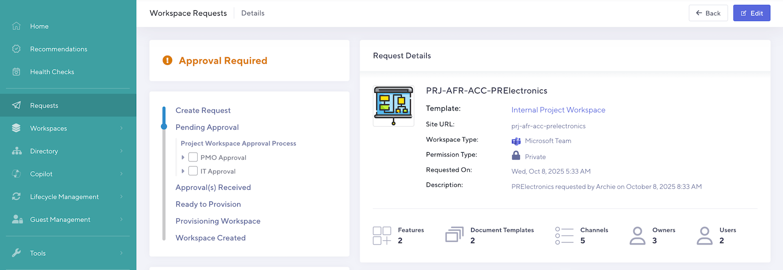Click the Home icon in sidebar

click(16, 26)
